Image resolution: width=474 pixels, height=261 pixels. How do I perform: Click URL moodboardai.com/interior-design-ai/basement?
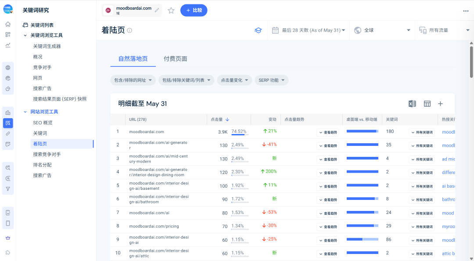click(x=159, y=186)
